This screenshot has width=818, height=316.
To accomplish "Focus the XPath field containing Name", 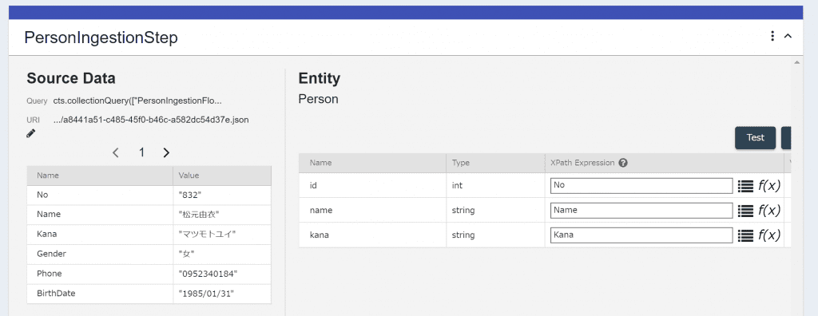I will click(641, 211).
